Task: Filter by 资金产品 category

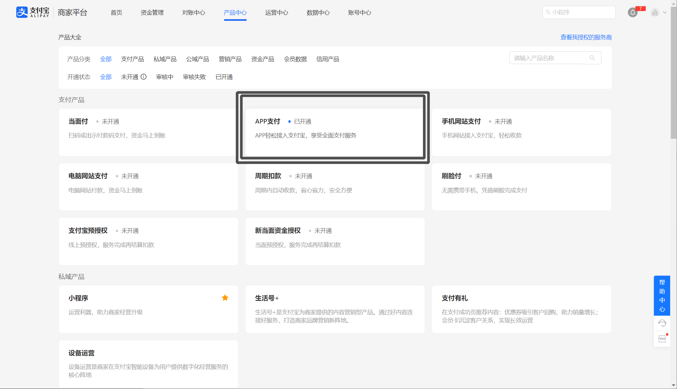Action: coord(263,59)
